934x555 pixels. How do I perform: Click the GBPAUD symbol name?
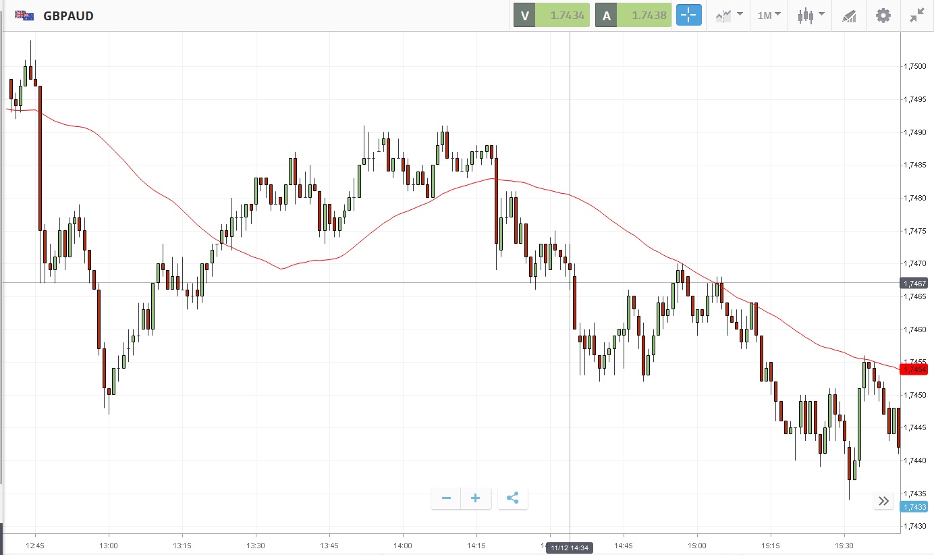tap(68, 16)
